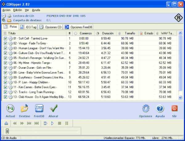This screenshot has width=185, height=141.
Task: Click the Slir exit icon
Action: pos(175,108)
